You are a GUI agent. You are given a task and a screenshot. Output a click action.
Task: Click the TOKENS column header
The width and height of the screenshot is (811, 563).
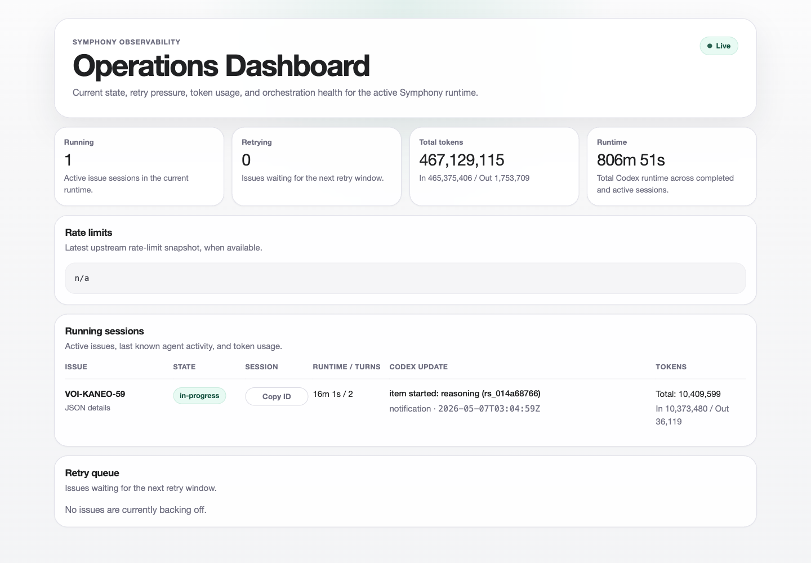(671, 367)
